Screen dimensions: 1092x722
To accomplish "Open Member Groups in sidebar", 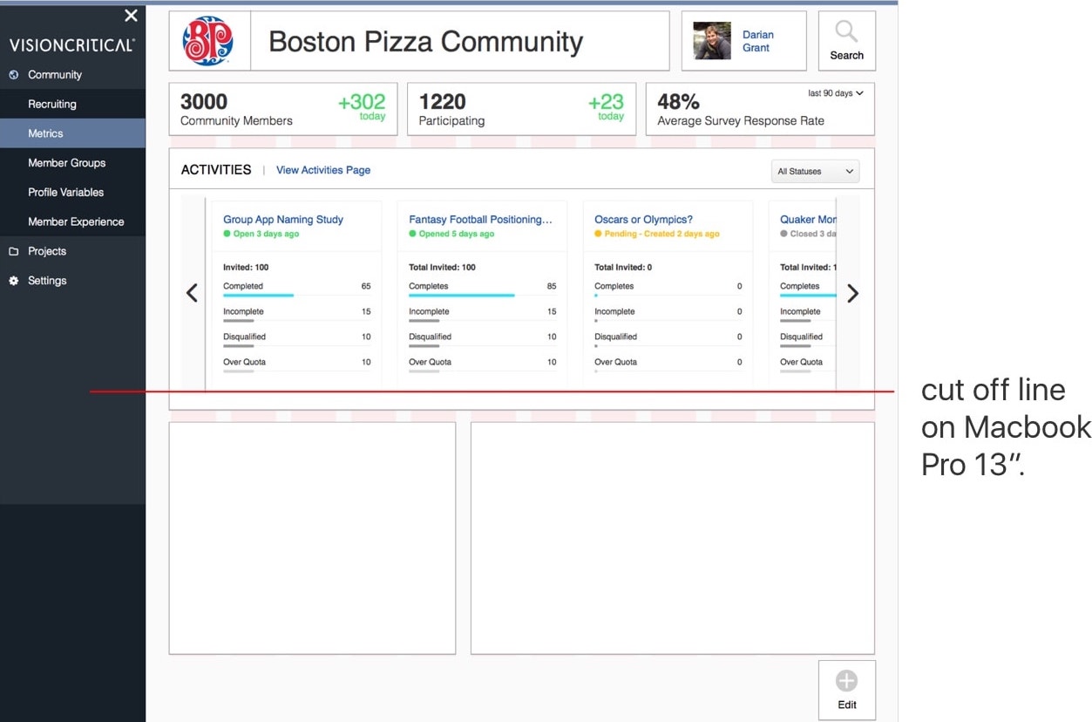I will point(72,163).
